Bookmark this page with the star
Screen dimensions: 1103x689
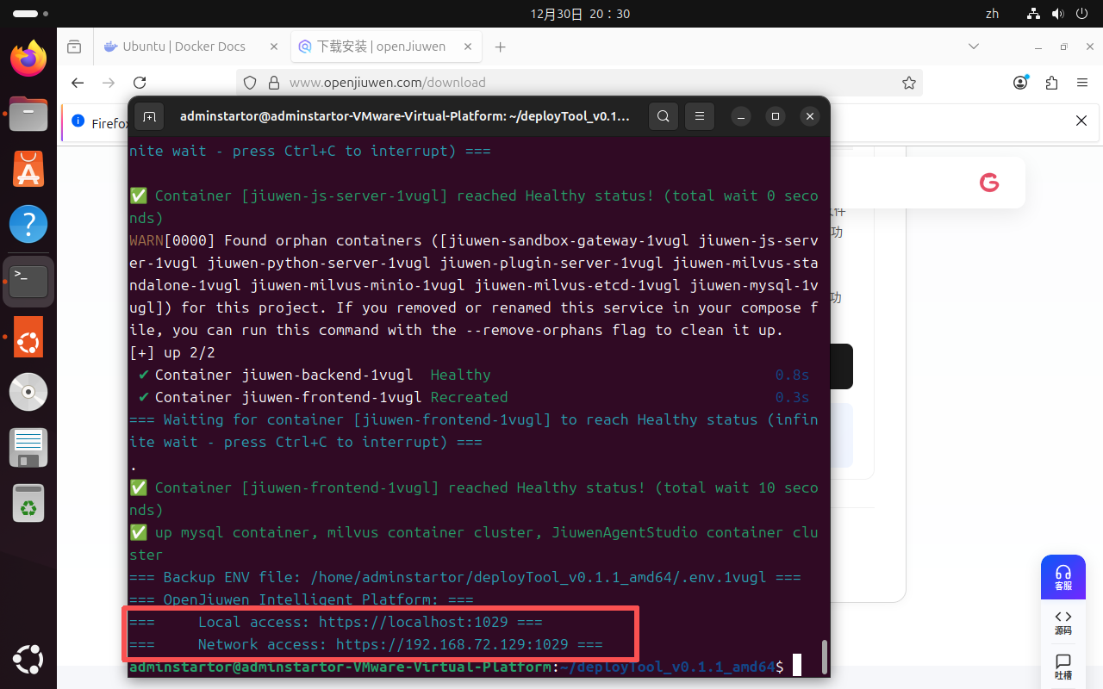point(908,83)
